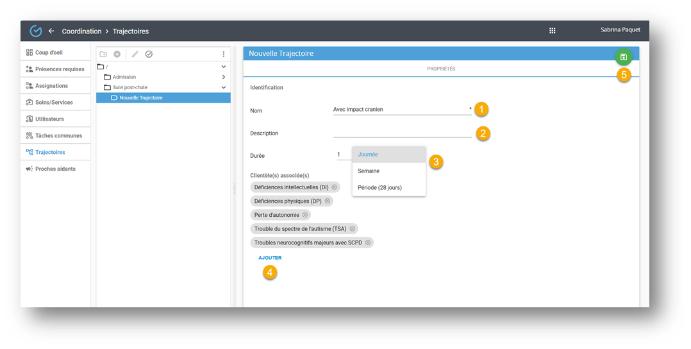Click the checkmark circle icon in tree toolbar
Screen dimensions: 691x349
(x=149, y=55)
